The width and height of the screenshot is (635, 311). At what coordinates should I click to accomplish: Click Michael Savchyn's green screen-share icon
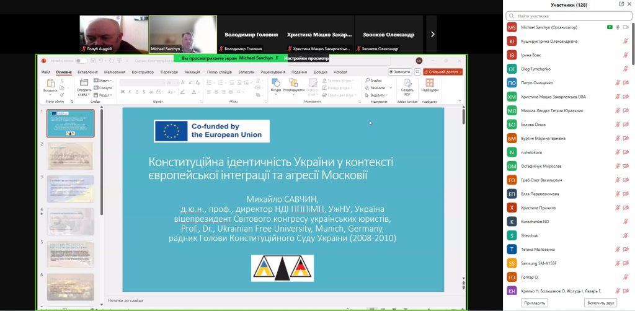coord(610,27)
